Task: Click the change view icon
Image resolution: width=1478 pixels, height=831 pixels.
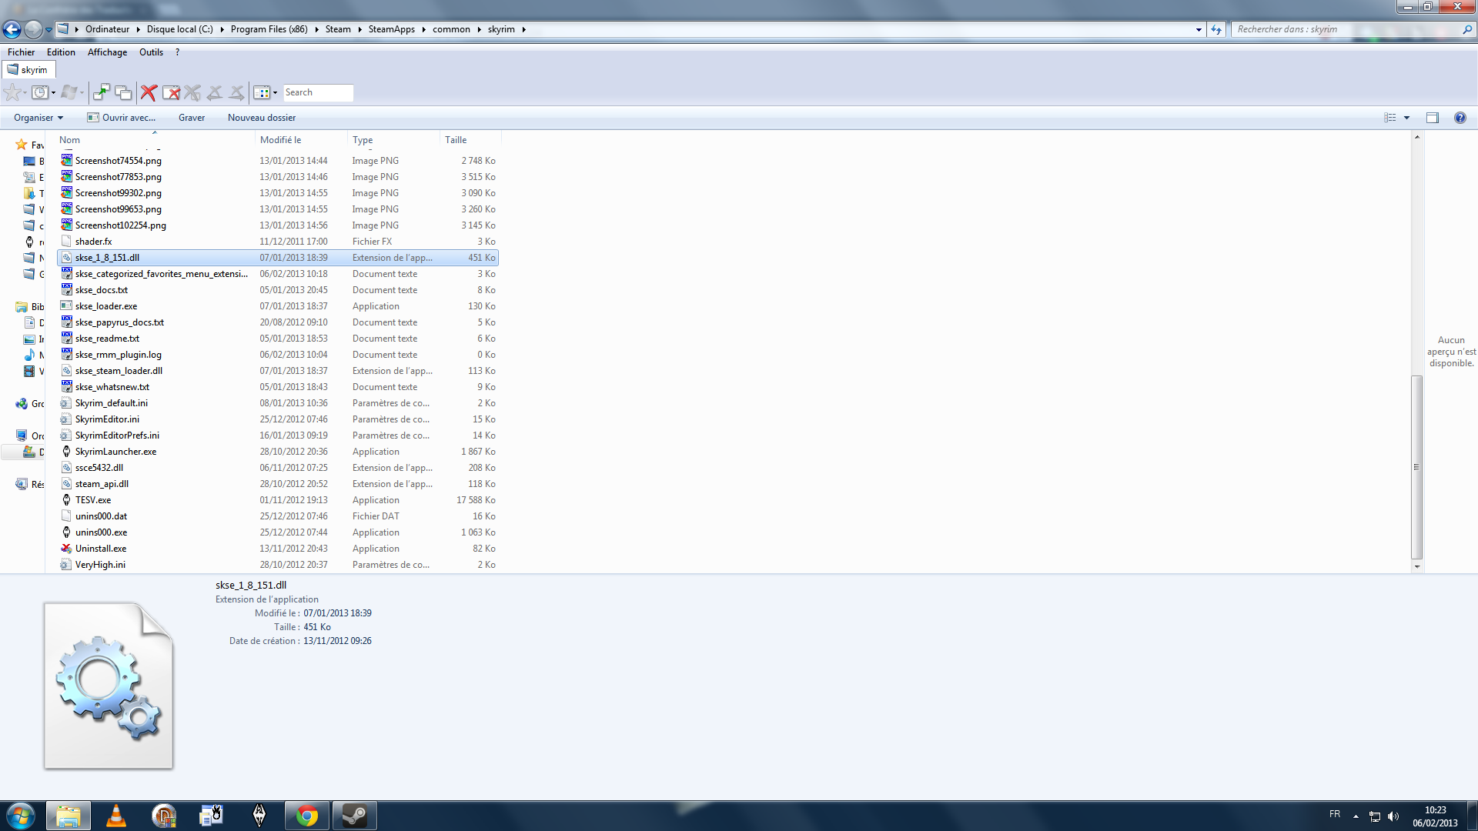Action: [1390, 118]
